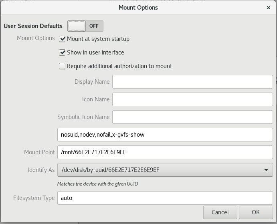Click the 'Matches the device with the given UUID' text
Image resolution: width=277 pixels, height=224 pixels.
97,184
